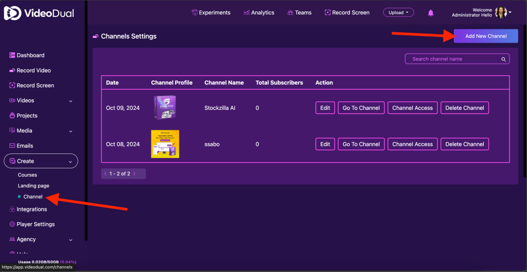Expand the Videos submenu
This screenshot has width=527, height=272.
[x=71, y=101]
